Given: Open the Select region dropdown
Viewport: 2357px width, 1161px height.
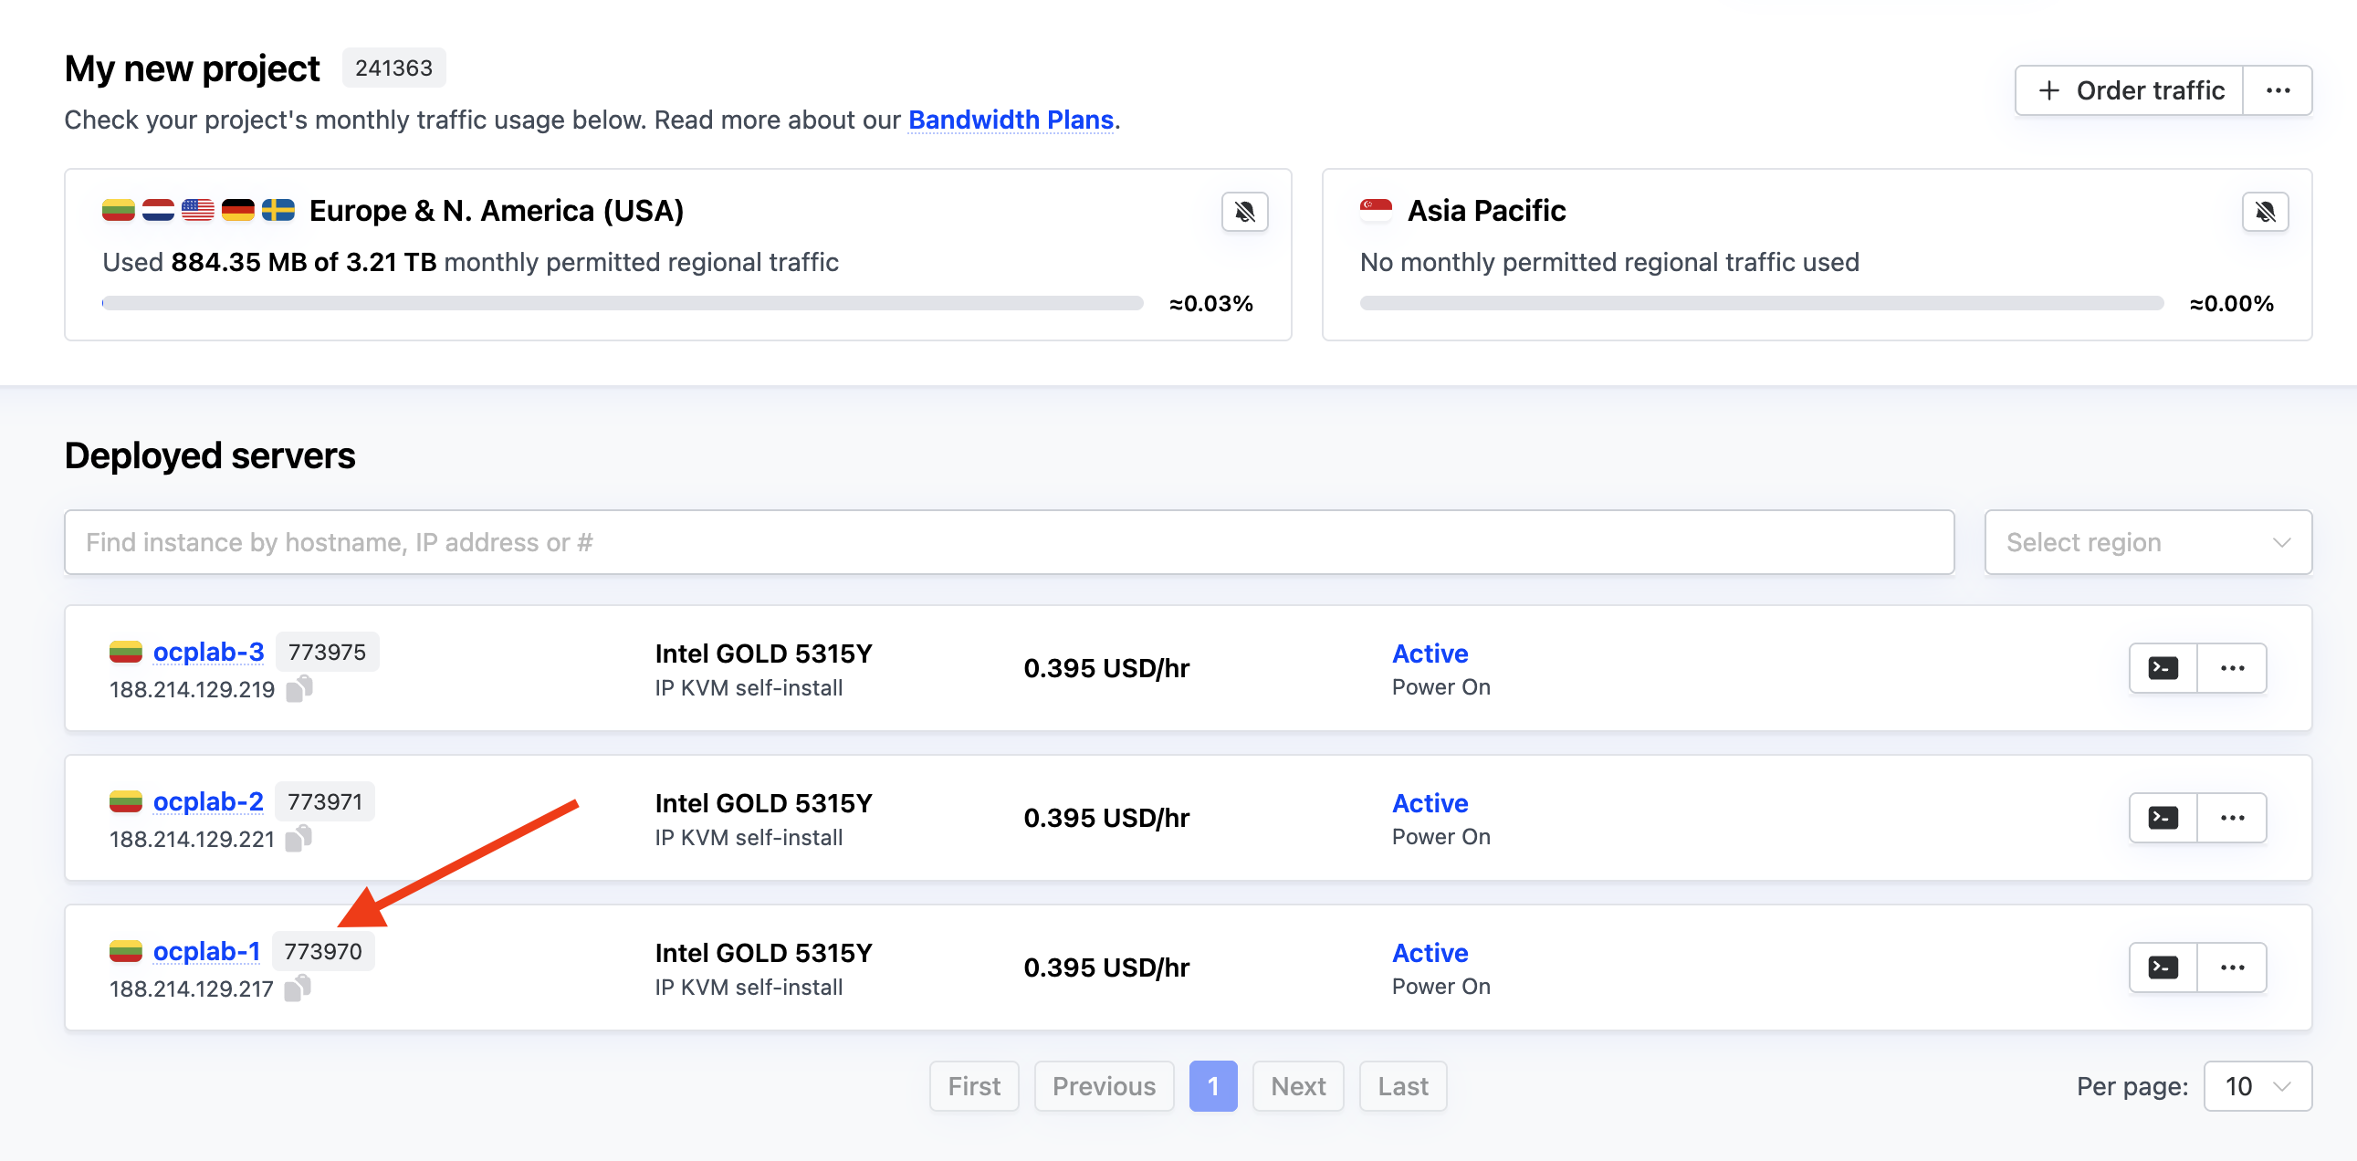Looking at the screenshot, I should tap(2147, 541).
